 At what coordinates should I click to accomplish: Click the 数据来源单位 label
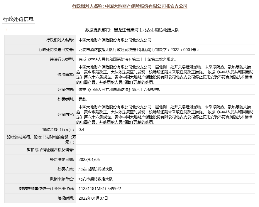tap(62, 179)
